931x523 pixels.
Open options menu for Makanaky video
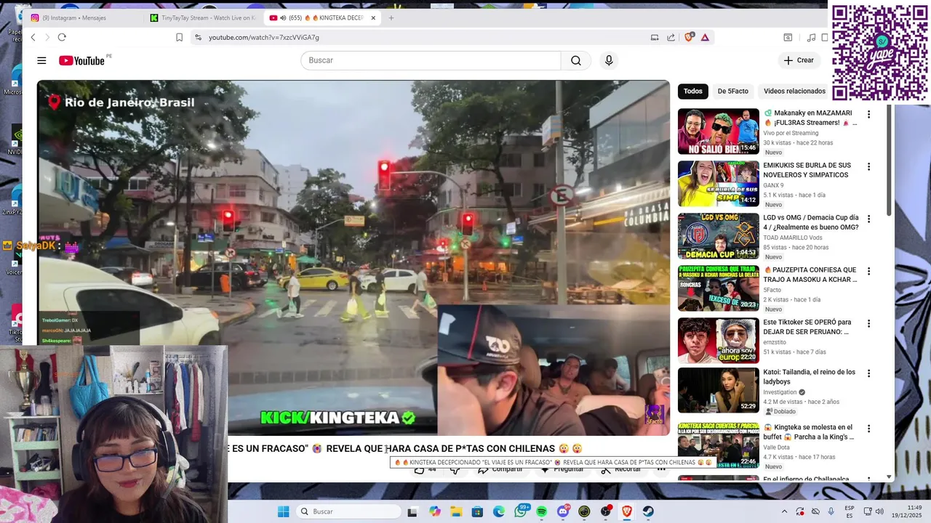coord(868,114)
